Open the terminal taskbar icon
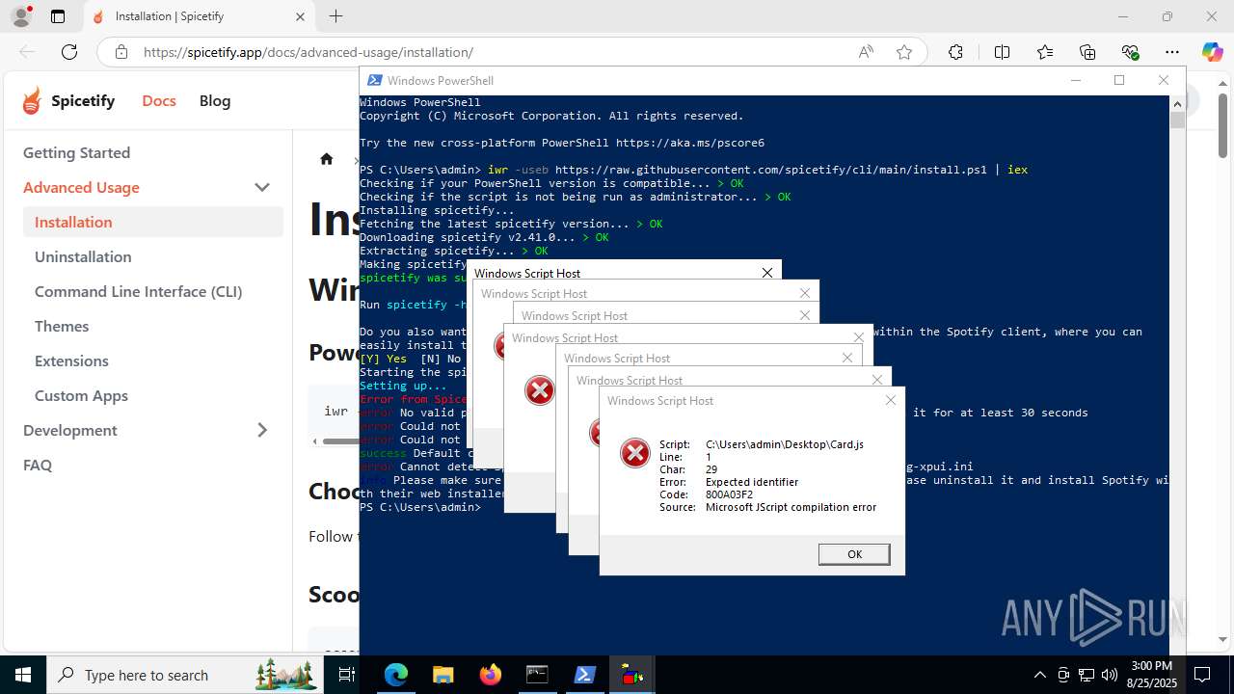This screenshot has width=1234, height=694. click(537, 675)
